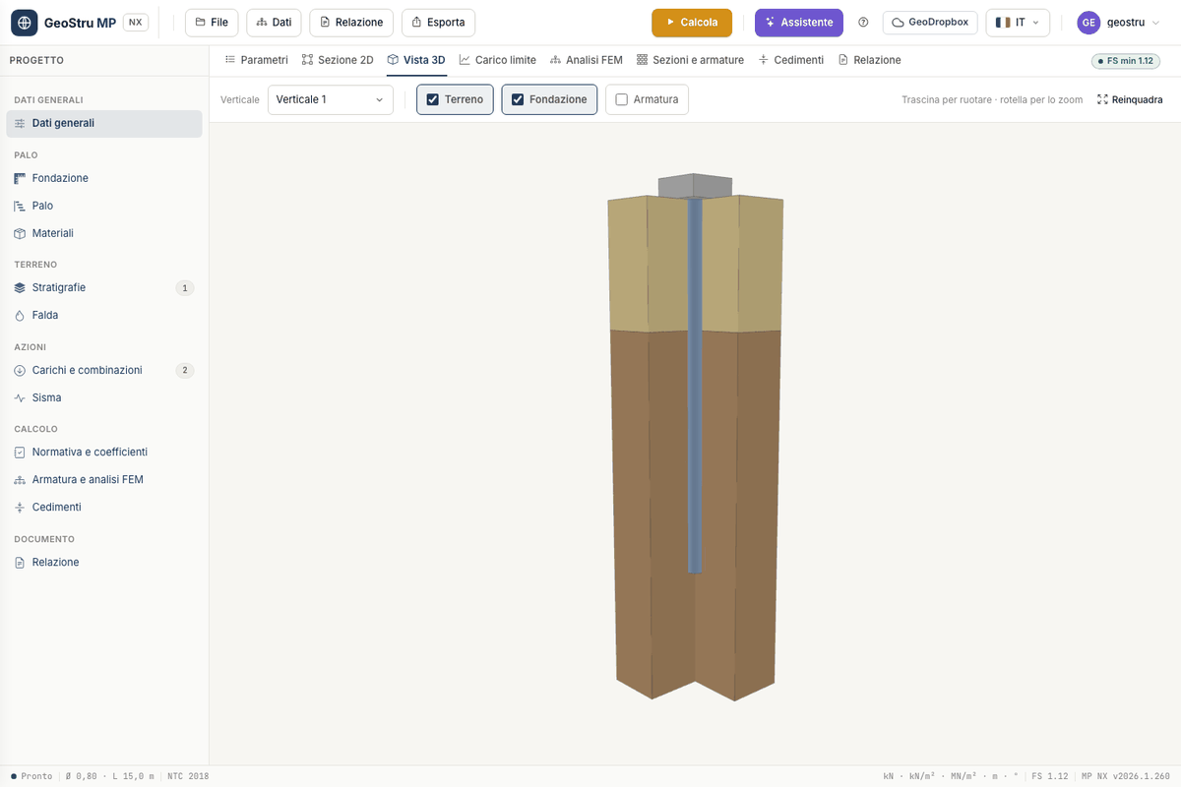Click the FS min 1.12 badge

click(x=1126, y=61)
